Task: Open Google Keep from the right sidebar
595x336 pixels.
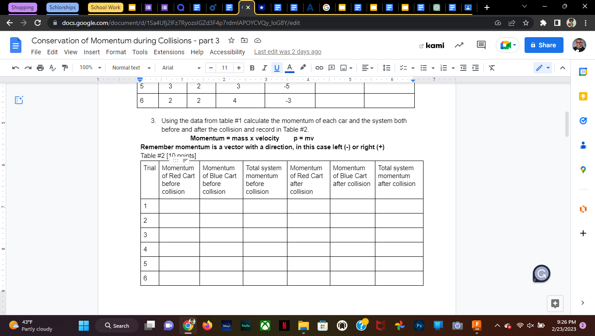Action: pyautogui.click(x=583, y=96)
